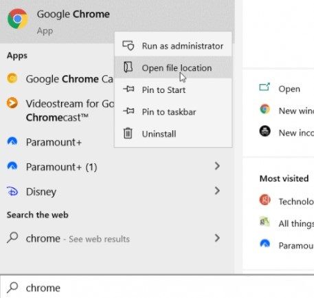This screenshot has width=314, height=298.
Task: Click the Apps section header
Action: [17, 56]
